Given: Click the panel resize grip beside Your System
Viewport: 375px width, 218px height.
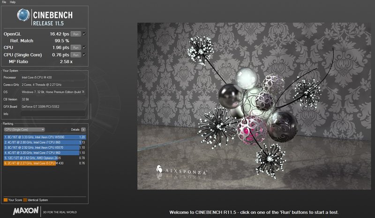Looking at the screenshot, I should [x=90, y=112].
